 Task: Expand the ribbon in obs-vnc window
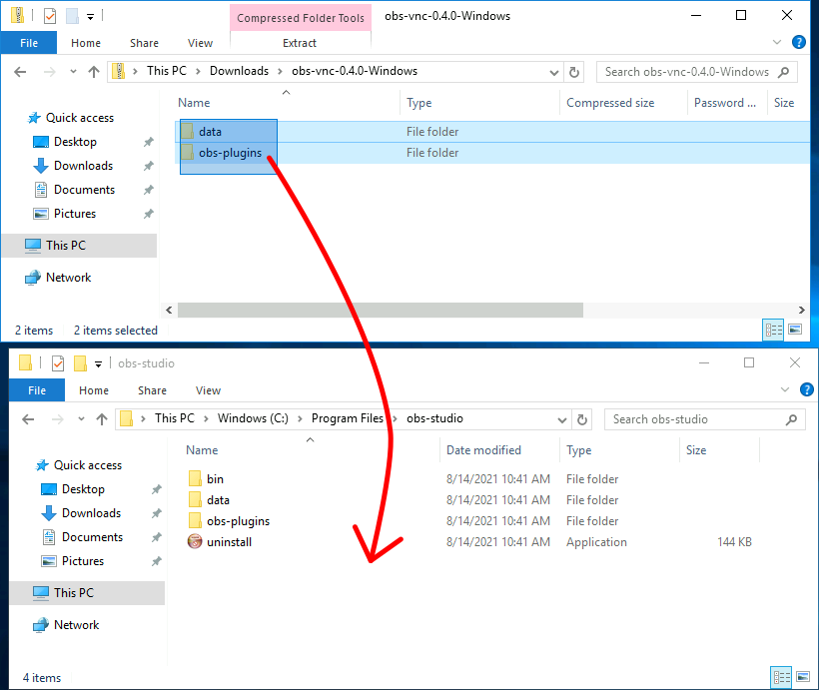coord(777,42)
